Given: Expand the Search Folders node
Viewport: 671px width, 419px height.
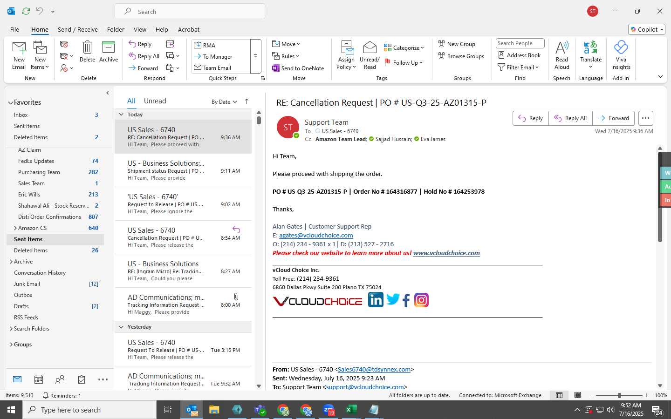Looking at the screenshot, I should click(11, 329).
